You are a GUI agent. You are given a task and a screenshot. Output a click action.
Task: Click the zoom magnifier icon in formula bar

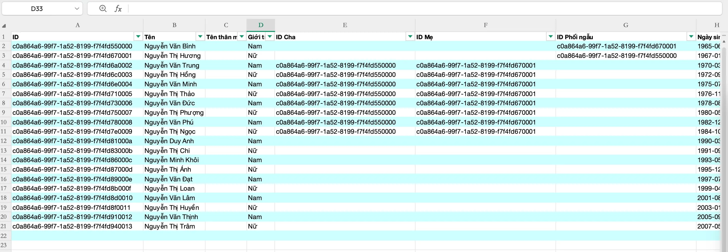pos(103,9)
